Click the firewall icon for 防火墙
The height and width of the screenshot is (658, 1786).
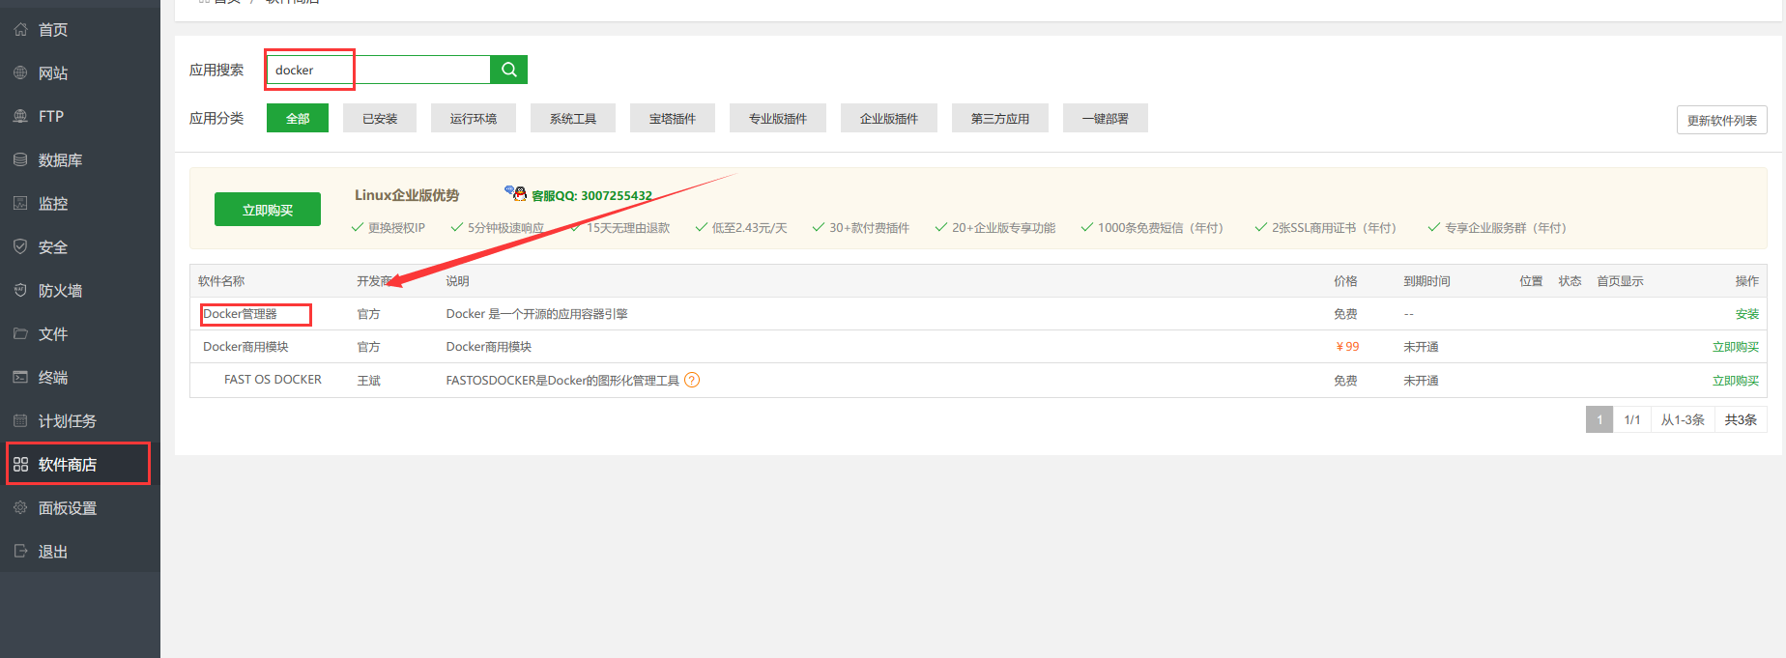pyautogui.click(x=20, y=290)
